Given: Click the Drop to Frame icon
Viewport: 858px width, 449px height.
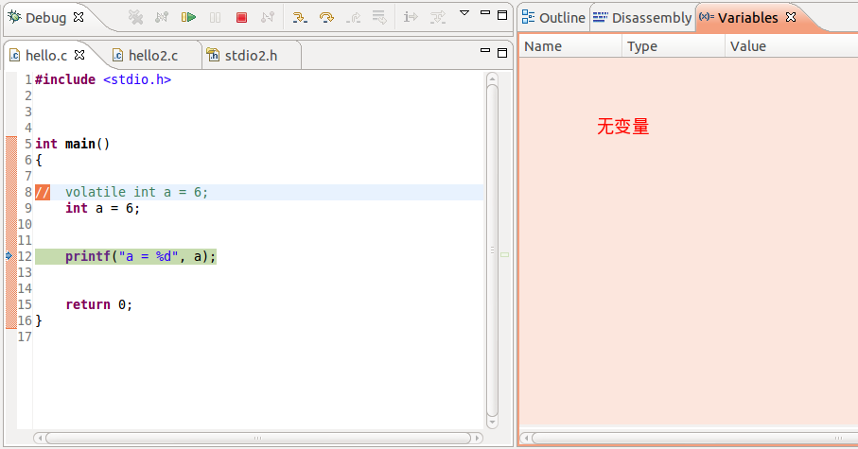Looking at the screenshot, I should [379, 18].
